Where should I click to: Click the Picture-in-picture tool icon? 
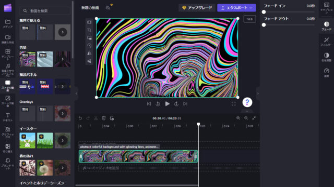click(x=89, y=38)
